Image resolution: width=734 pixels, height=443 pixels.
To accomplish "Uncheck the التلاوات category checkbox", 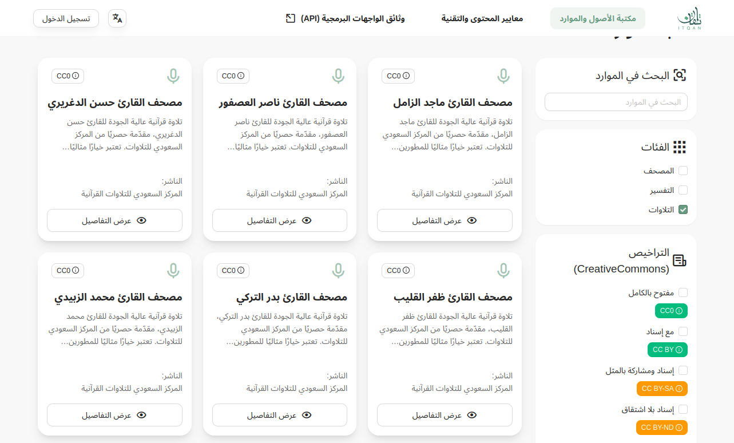I will coord(683,209).
